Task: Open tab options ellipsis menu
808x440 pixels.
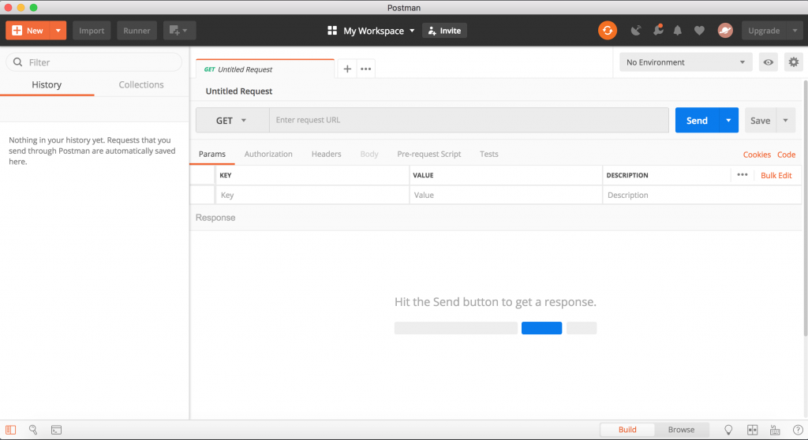Action: pos(366,69)
